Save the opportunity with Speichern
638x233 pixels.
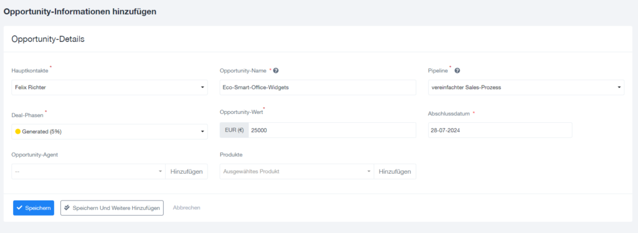(34, 208)
